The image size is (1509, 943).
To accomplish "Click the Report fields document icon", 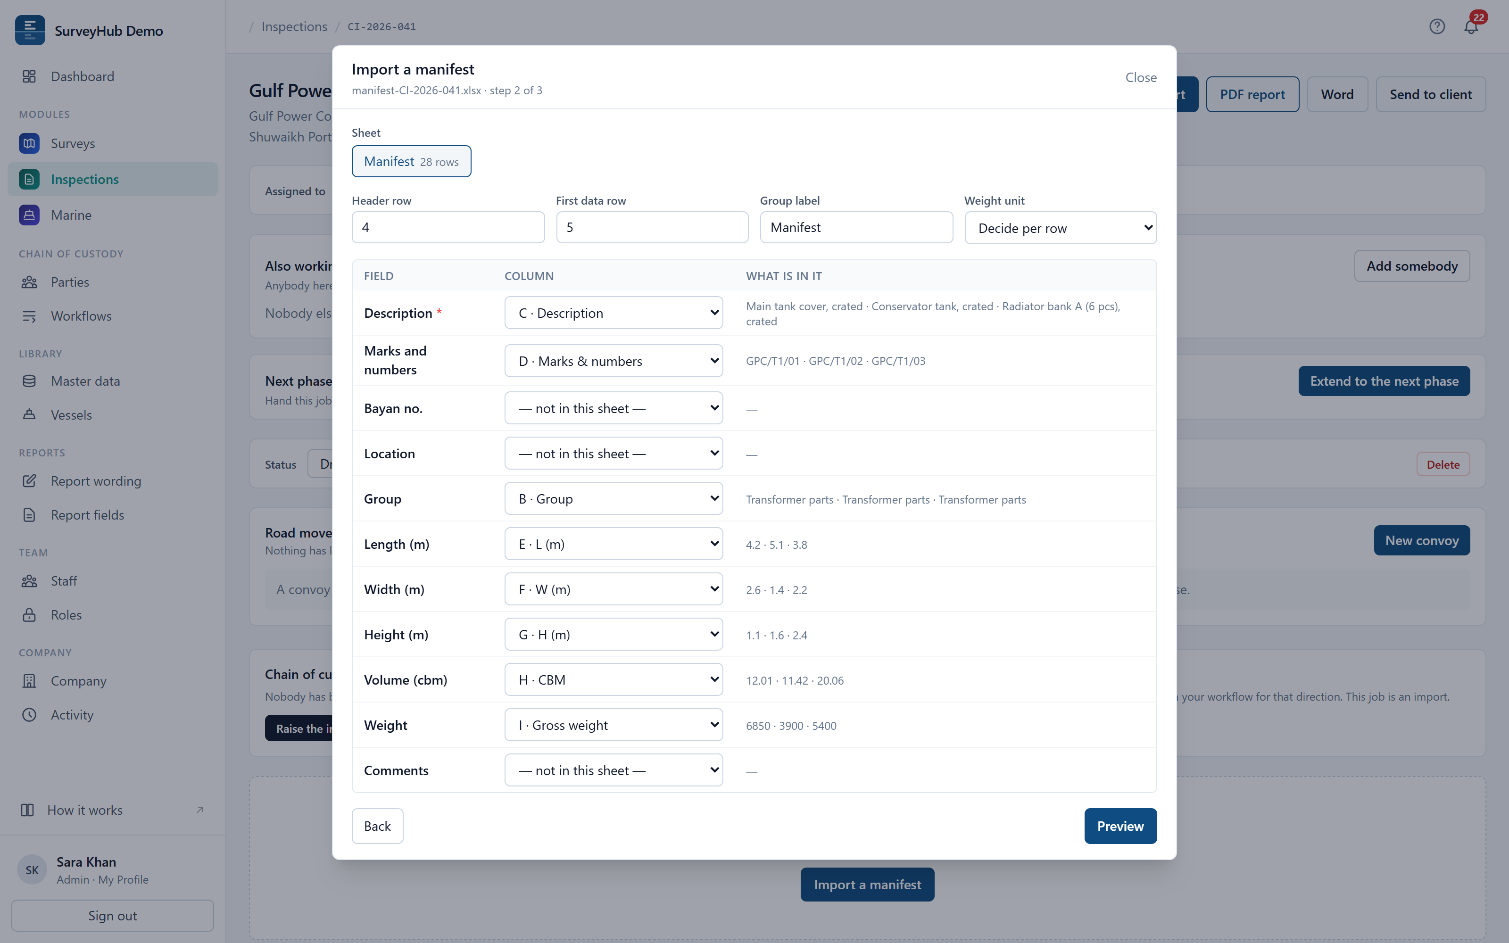I will [29, 514].
